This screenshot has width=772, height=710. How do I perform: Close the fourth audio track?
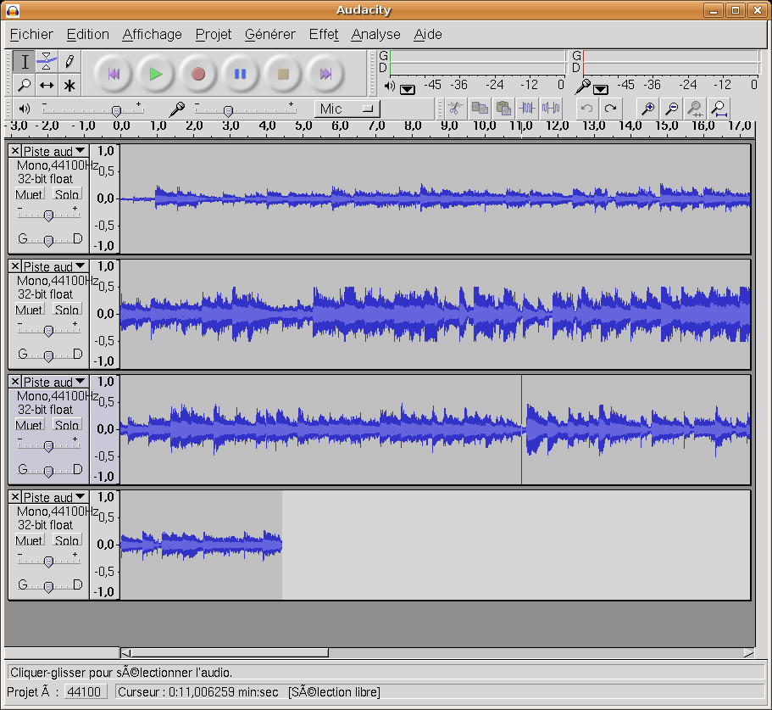15,496
